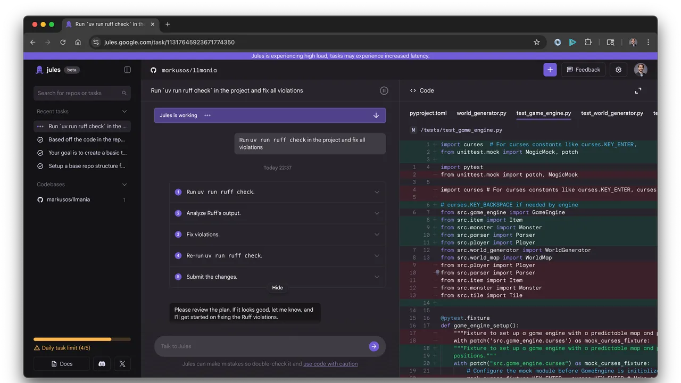Open a new browser tab
Screen dimensions: 681x383
coord(168,24)
